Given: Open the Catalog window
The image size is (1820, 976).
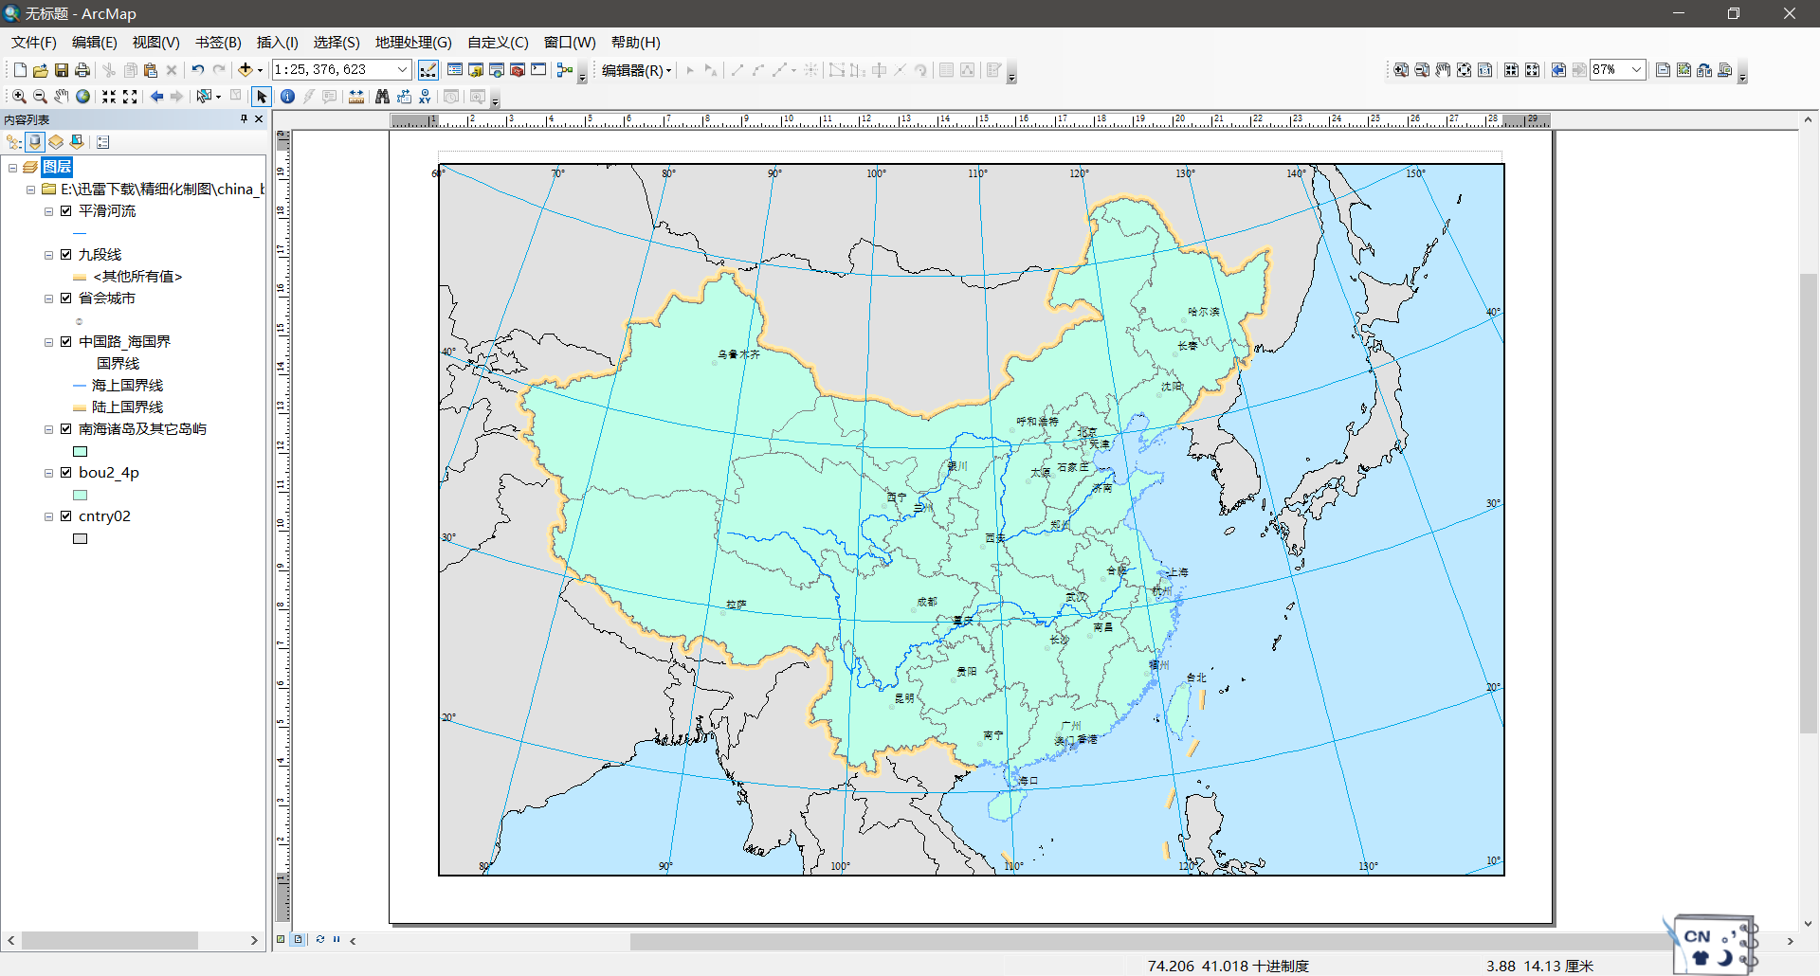Looking at the screenshot, I should [x=475, y=70].
